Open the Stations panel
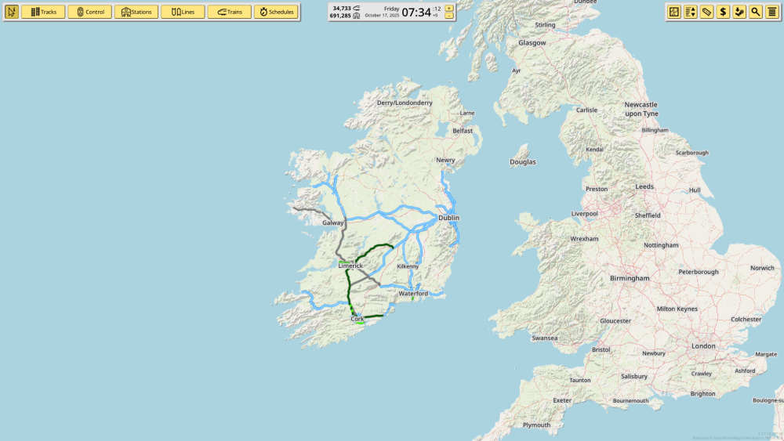 (136, 12)
